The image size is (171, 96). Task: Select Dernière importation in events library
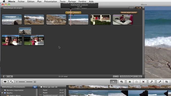(x=15, y=90)
